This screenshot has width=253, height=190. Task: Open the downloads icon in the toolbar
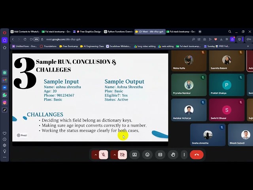click(x=221, y=39)
